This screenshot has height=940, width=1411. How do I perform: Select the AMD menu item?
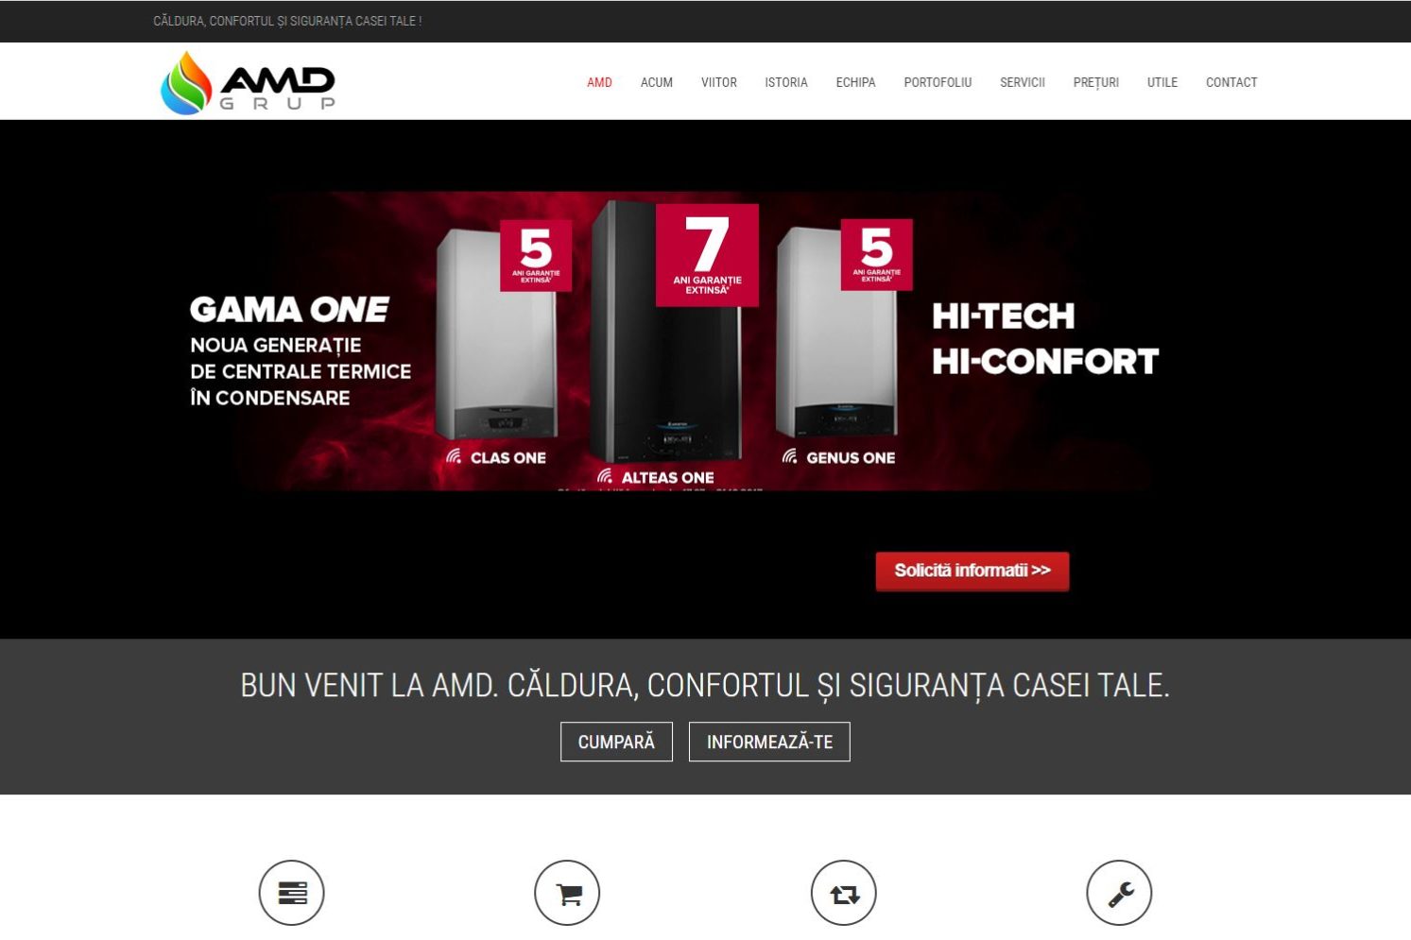coord(599,82)
